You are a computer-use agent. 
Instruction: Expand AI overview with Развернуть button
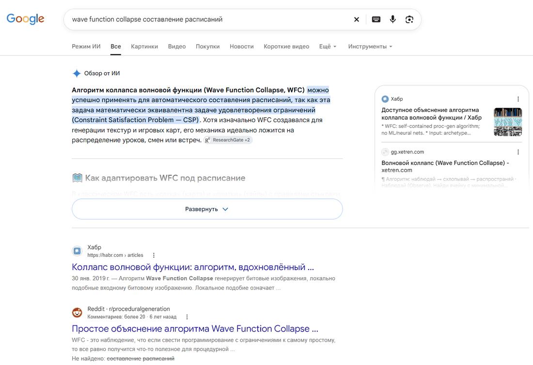click(x=207, y=209)
